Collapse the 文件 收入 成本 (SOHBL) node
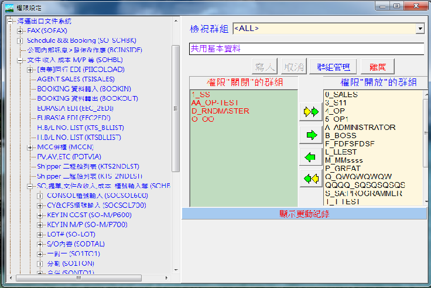This screenshot has width=431, height=288. 20,60
